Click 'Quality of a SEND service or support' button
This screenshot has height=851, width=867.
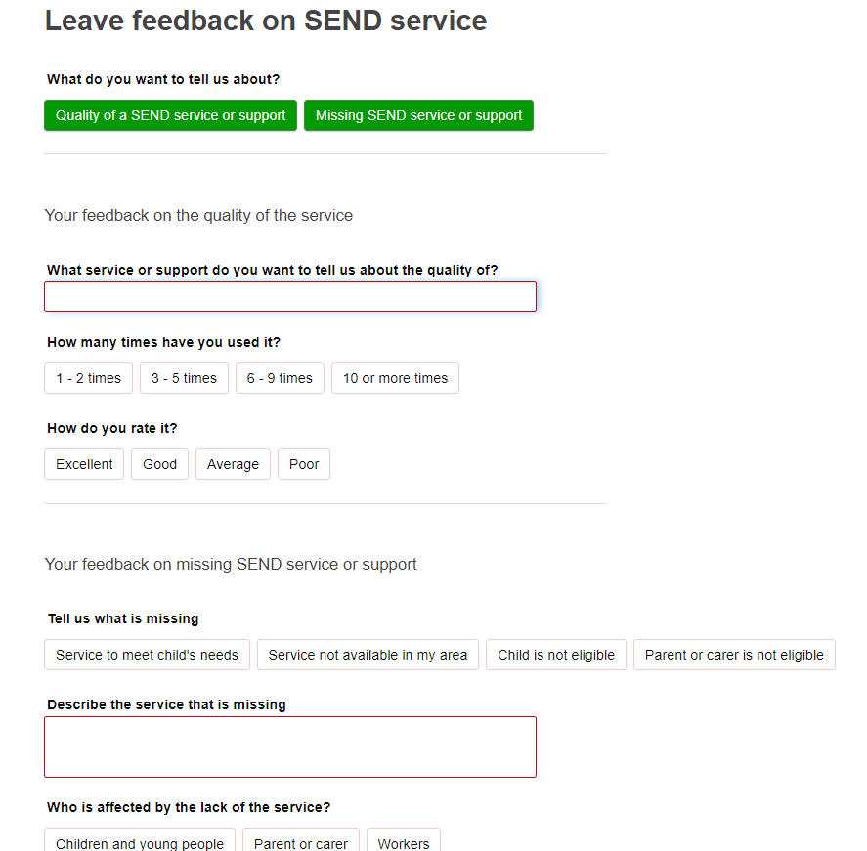pyautogui.click(x=170, y=115)
